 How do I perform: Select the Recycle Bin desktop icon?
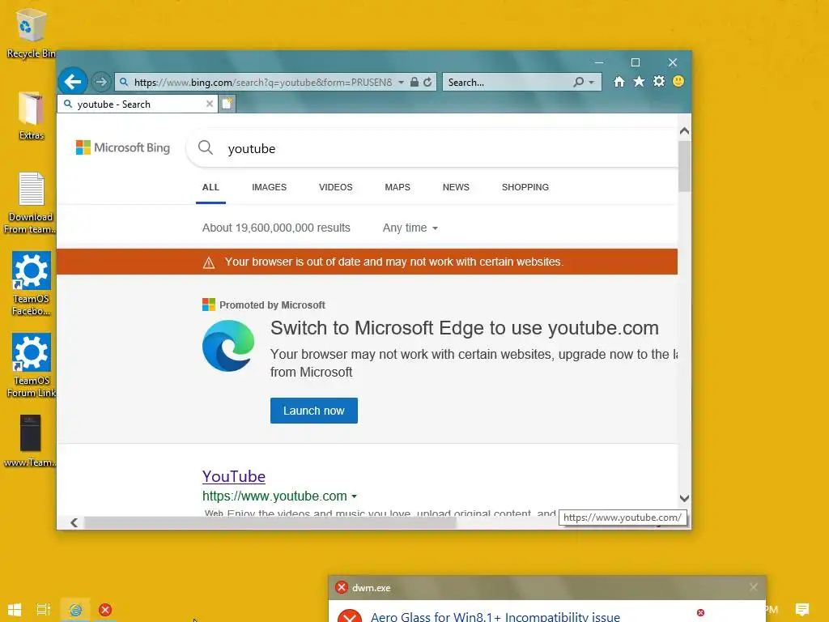31,33
